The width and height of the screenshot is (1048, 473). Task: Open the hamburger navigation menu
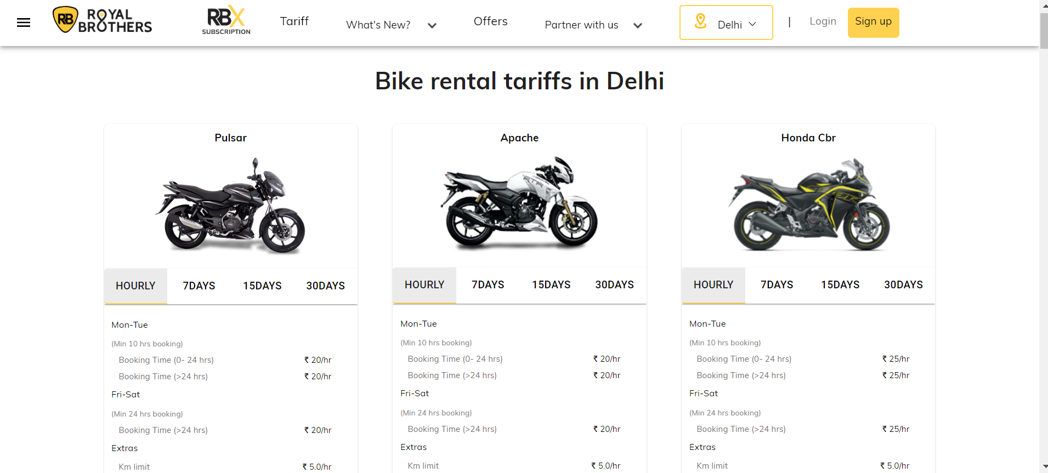tap(24, 22)
